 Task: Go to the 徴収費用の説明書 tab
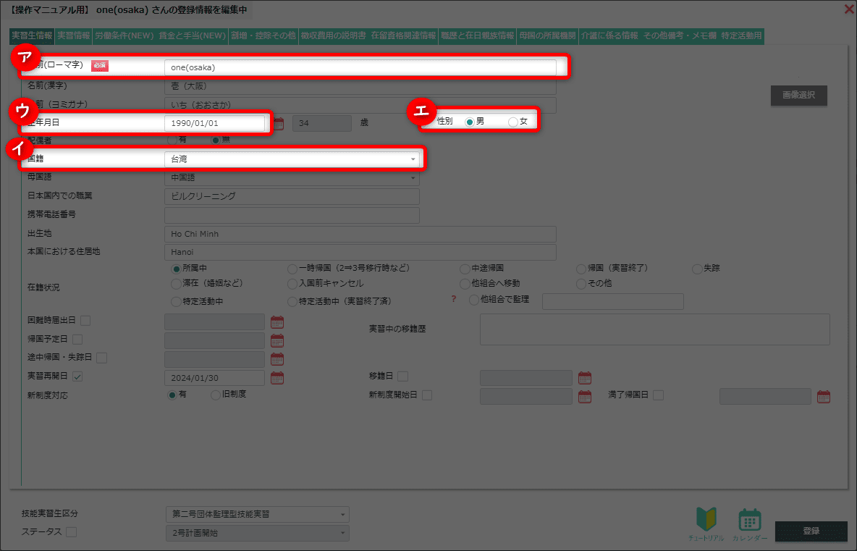334,36
